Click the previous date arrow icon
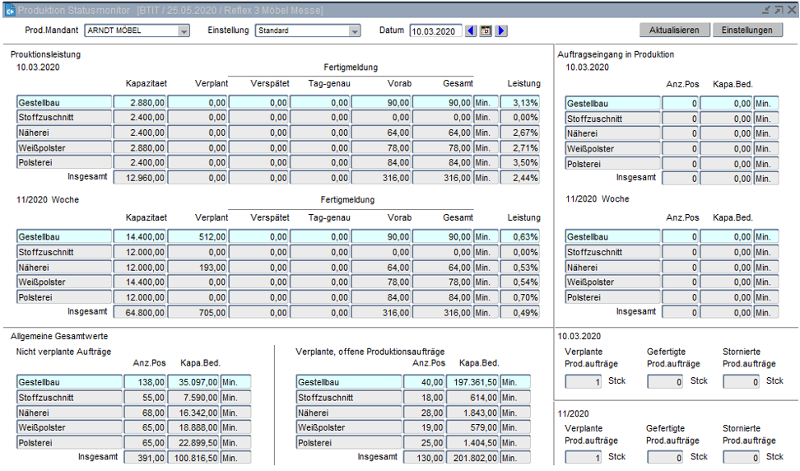The image size is (800, 471). point(471,31)
